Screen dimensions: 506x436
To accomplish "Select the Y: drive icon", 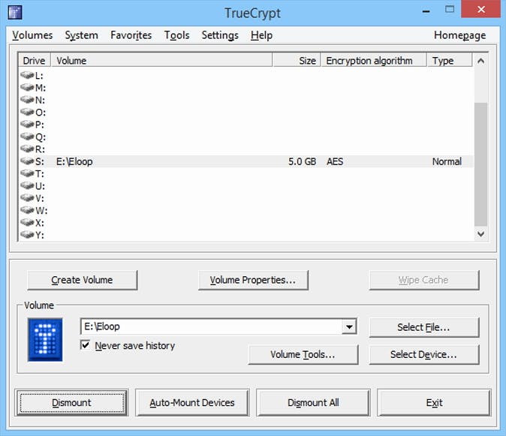I will (27, 234).
